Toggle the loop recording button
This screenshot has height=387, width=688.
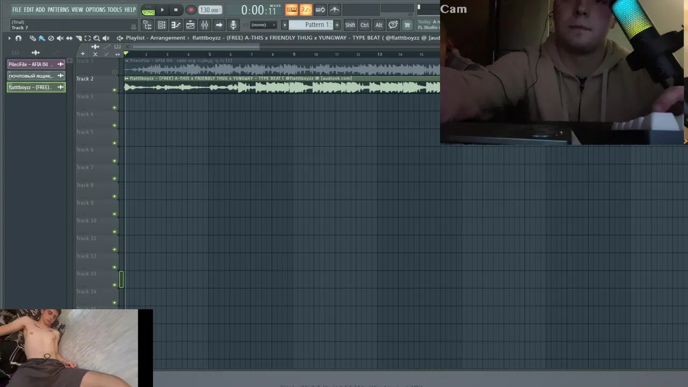(320, 10)
